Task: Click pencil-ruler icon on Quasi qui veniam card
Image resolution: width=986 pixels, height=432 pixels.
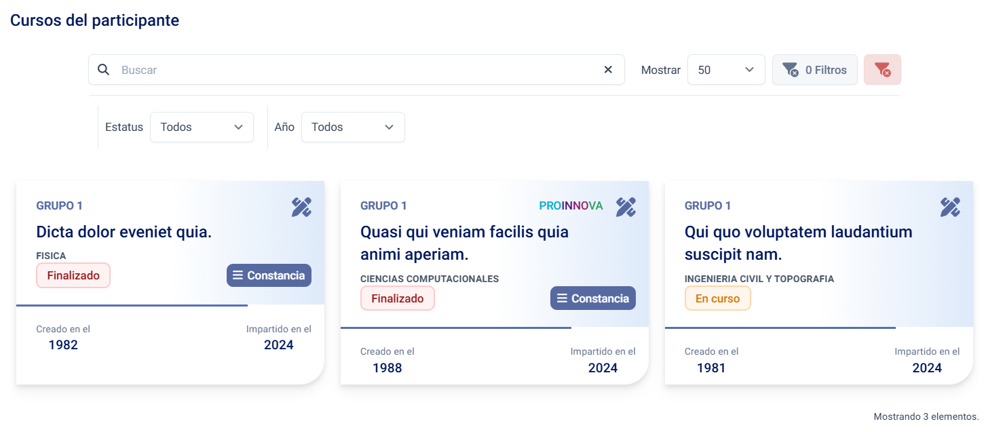Action: (626, 207)
